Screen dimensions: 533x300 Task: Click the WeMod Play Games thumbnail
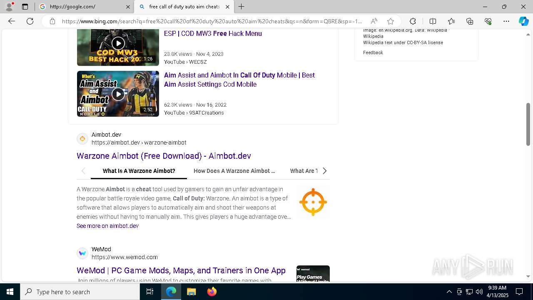[x=313, y=273]
